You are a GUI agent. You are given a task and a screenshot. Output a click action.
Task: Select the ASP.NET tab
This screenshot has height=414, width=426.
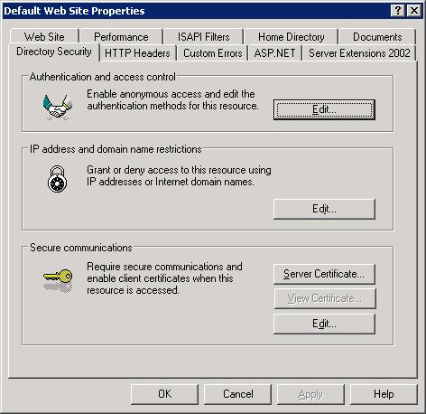[x=274, y=53]
